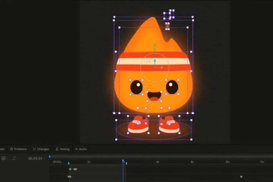
Task: Click the 6s mark on the time ruler
Action: [157, 162]
